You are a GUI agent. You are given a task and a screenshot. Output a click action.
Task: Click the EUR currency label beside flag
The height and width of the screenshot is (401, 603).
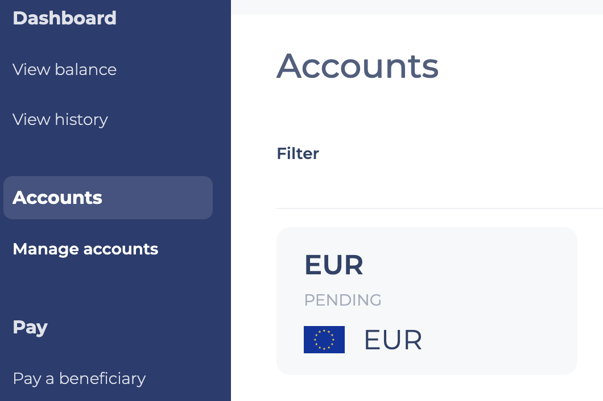click(393, 340)
